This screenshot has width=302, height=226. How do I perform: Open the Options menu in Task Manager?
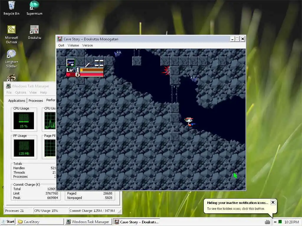21,92
